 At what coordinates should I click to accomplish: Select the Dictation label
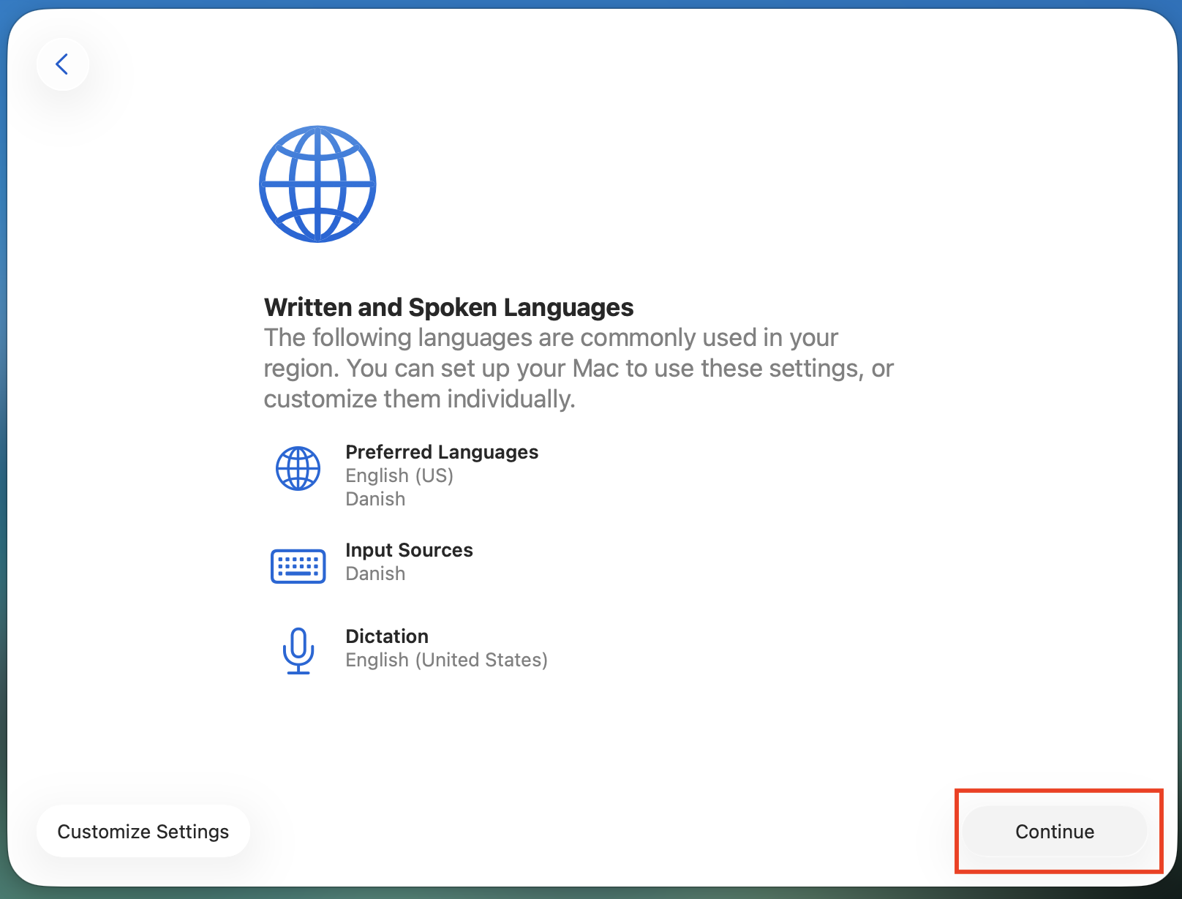coord(387,636)
